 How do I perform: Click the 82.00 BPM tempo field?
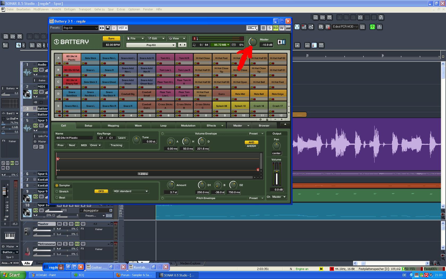111,45
